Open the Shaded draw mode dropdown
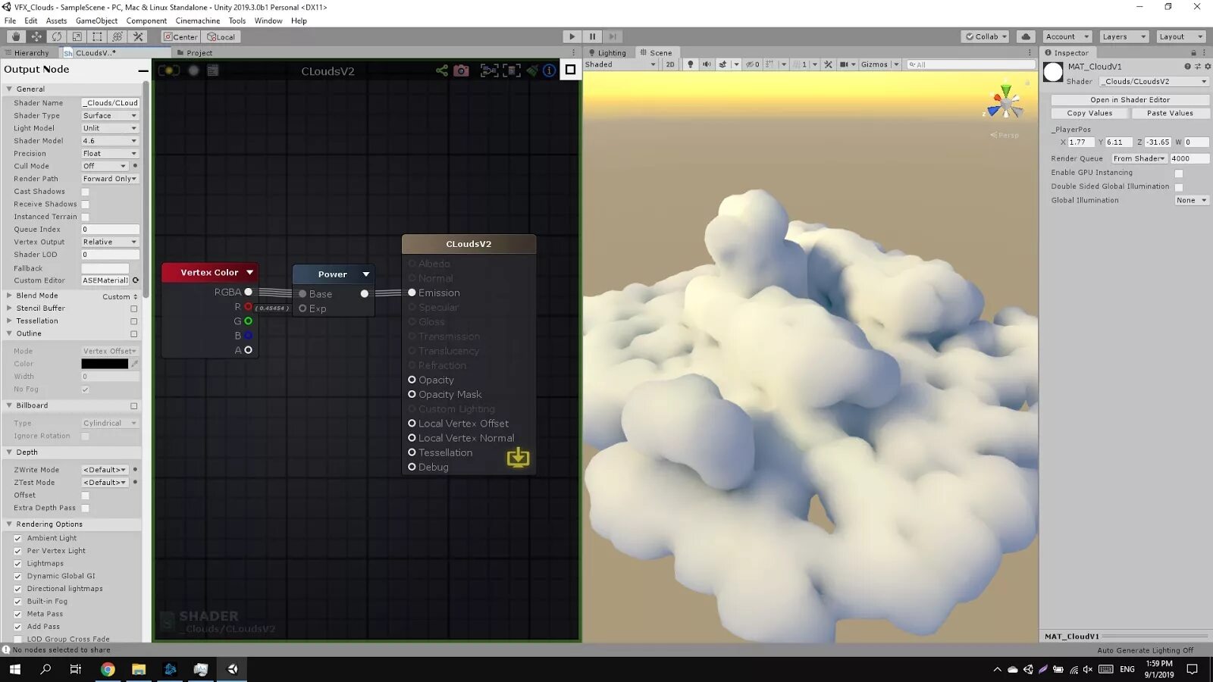Screen dimensions: 1213x682 point(620,64)
